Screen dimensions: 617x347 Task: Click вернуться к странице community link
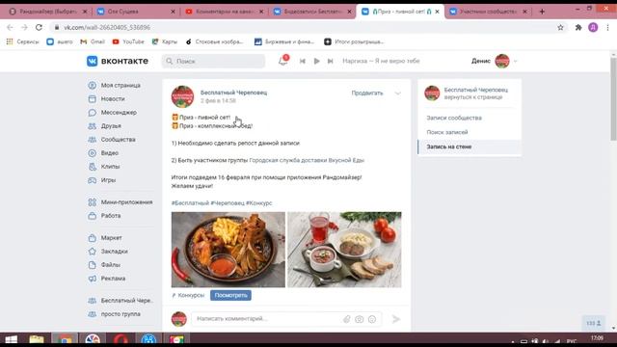pyautogui.click(x=473, y=96)
